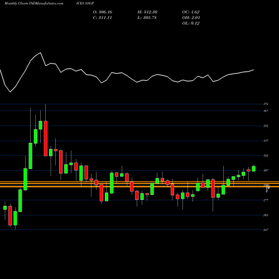The width and height of the screenshot is (279, 279).
Task: Click the "OH: 2.01" reading
Action: 191,18
